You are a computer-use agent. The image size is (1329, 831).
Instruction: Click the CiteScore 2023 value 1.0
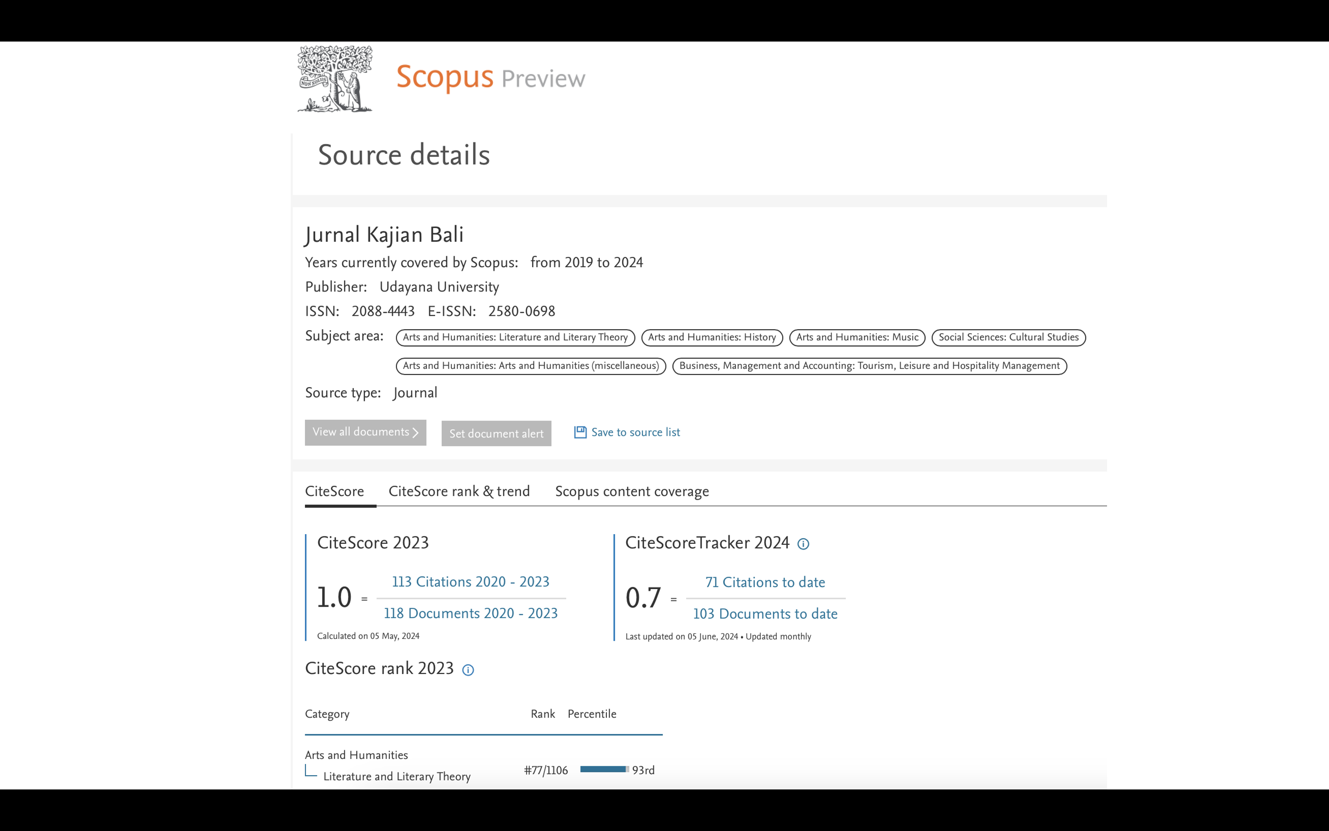334,597
